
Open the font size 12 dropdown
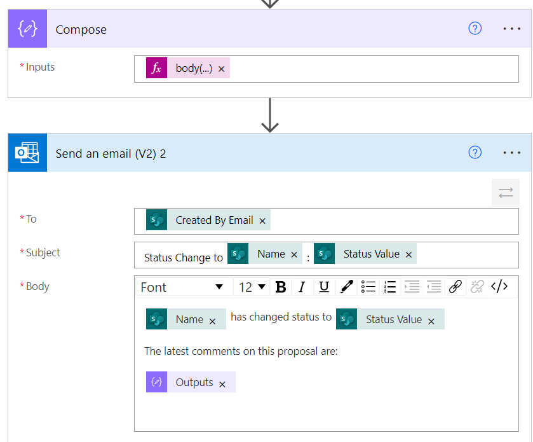[x=252, y=287]
